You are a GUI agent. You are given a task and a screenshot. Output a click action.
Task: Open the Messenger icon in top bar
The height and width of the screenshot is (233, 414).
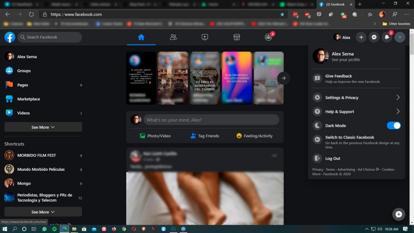[374, 37]
